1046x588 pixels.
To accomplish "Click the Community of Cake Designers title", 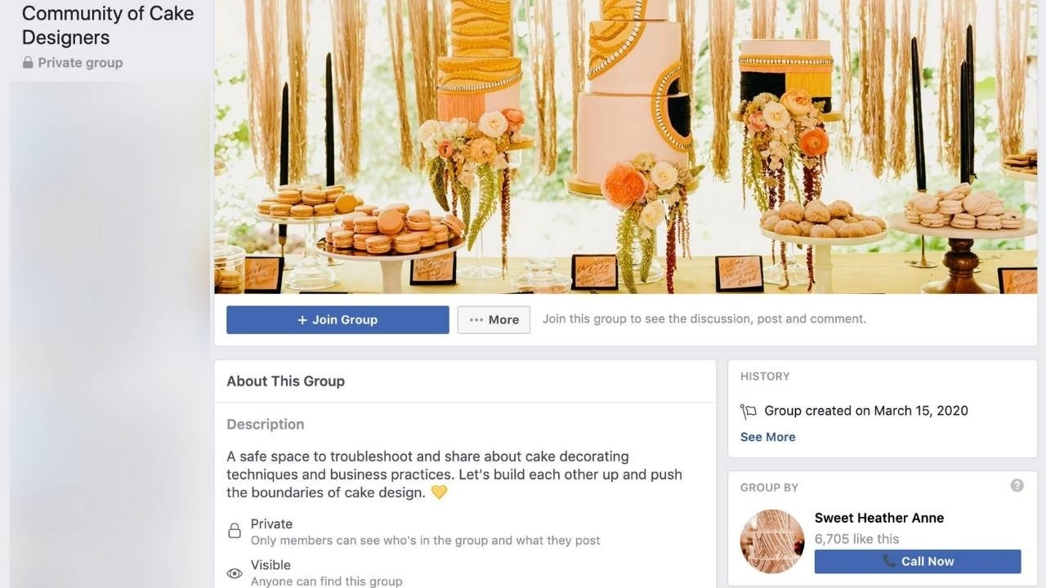I will coord(108,25).
